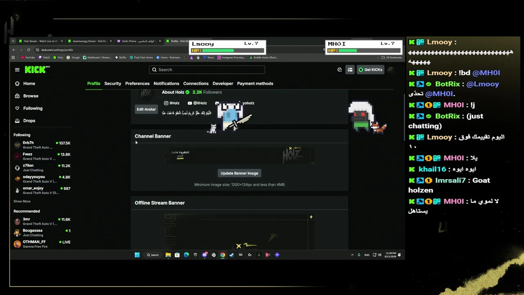This screenshot has height=295, width=524.
Task: Open the Instagram Downloader bookmark
Action: pos(231,58)
